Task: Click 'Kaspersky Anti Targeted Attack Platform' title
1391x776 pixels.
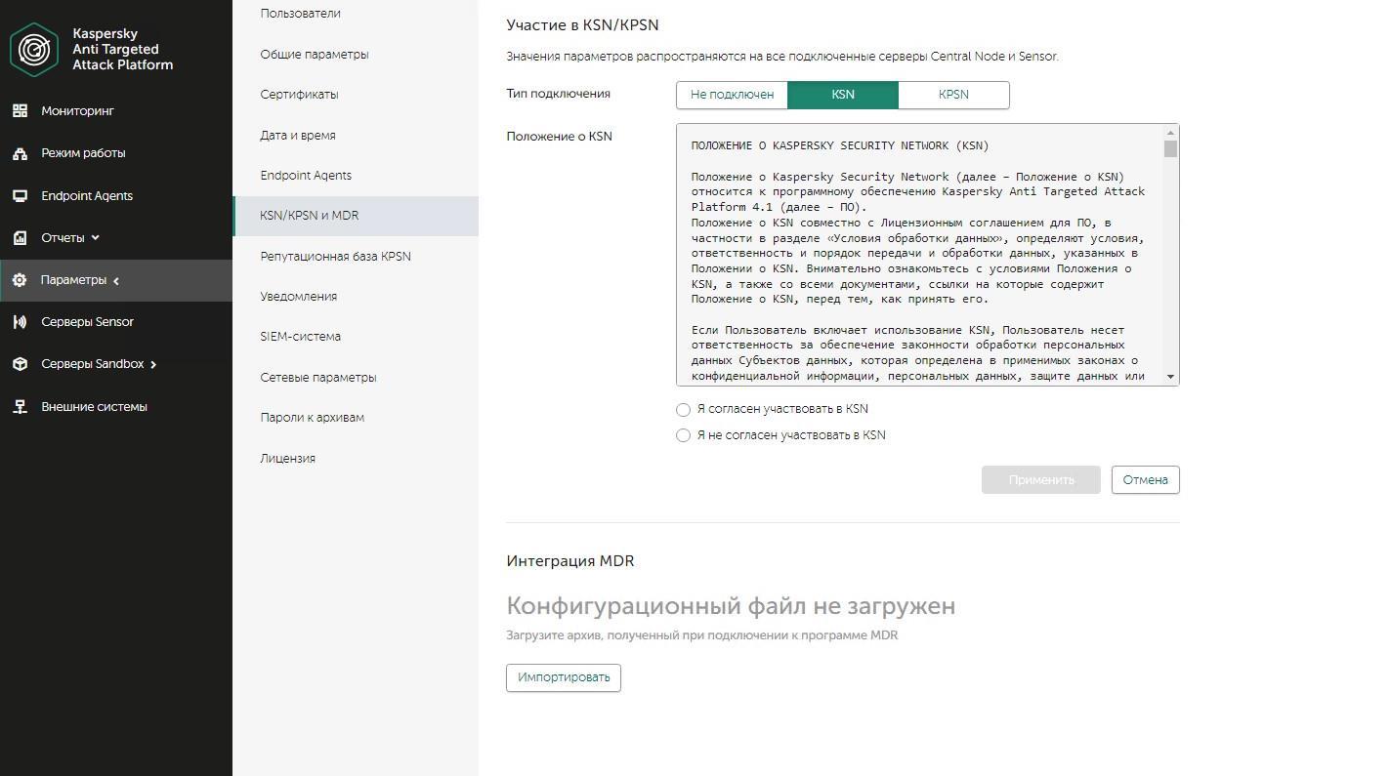Action: 123,49
